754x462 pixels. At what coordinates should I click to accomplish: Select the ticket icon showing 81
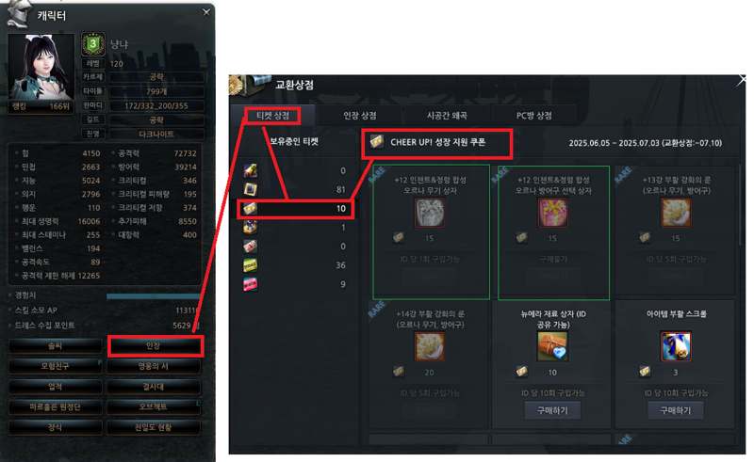click(250, 189)
